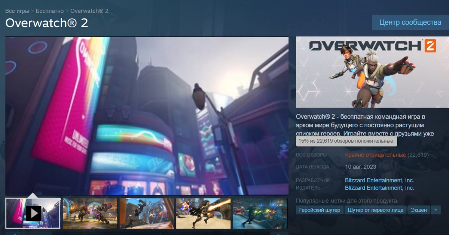Select the second screenshot thumbnail with mech
This screenshot has width=449, height=235.
(x=90, y=213)
